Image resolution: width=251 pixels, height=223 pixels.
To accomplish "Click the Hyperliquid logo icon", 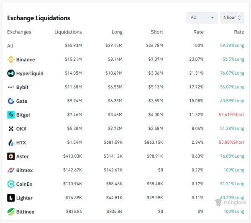I will 11,73.
